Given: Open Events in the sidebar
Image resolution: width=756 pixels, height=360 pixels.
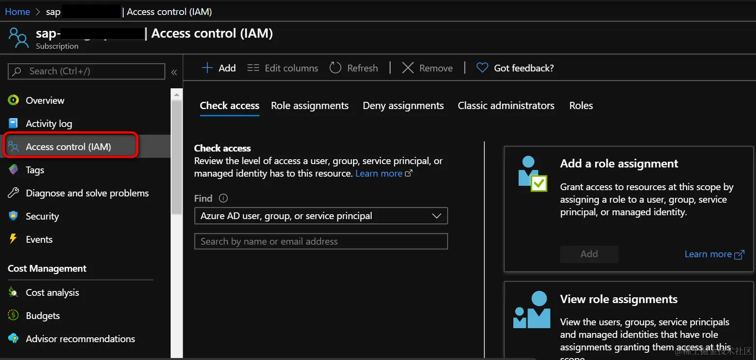Looking at the screenshot, I should click(39, 239).
